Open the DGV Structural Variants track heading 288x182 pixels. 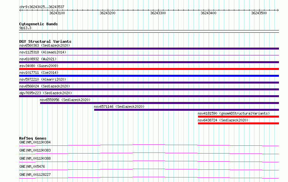click(x=45, y=41)
